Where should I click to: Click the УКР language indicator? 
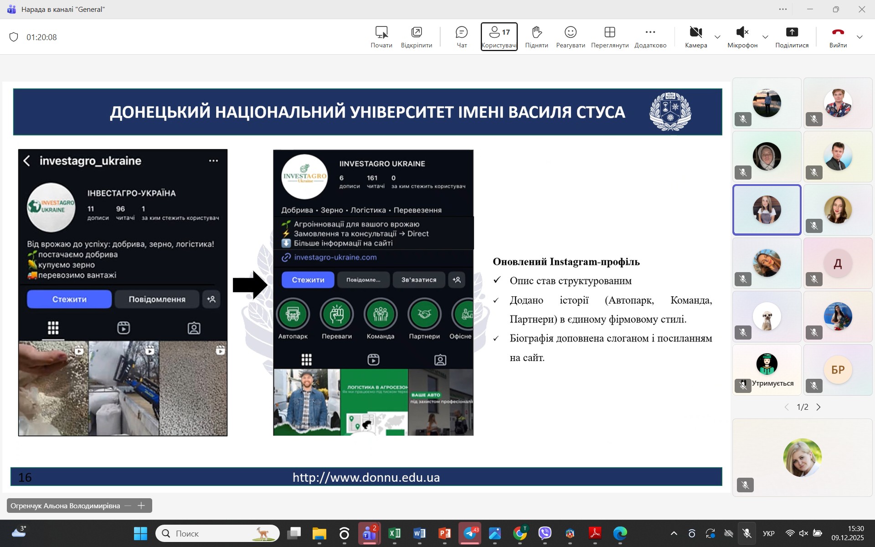pyautogui.click(x=768, y=533)
